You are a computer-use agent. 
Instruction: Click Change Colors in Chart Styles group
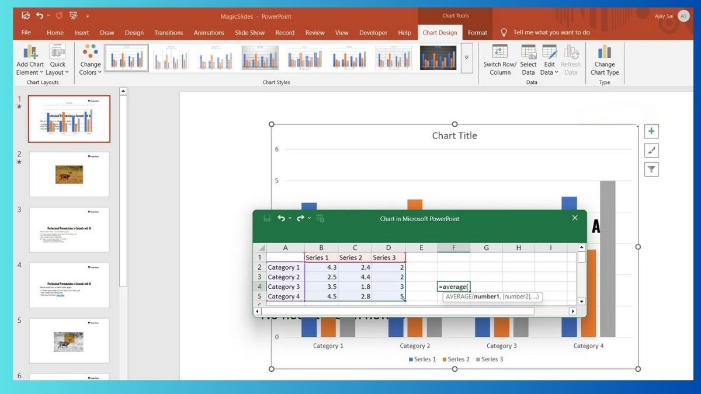pos(90,58)
